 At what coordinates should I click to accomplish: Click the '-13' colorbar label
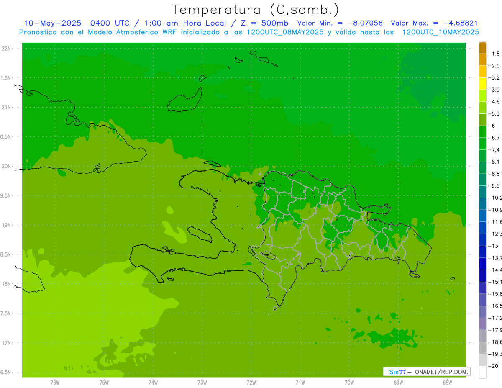(x=493, y=246)
